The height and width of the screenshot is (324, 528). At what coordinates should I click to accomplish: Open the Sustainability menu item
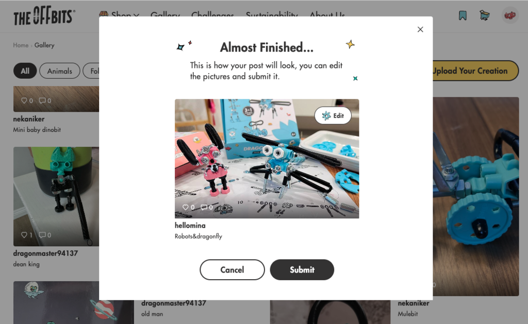272,15
